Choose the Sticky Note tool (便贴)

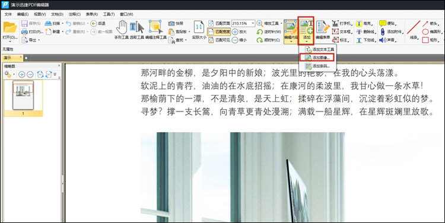tap(383, 23)
